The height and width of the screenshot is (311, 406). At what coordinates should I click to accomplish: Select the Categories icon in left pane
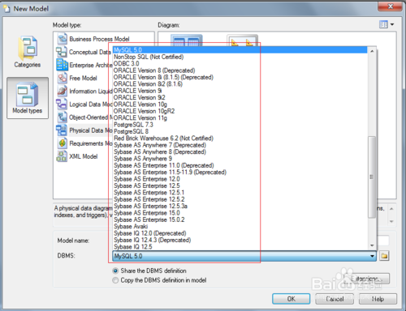point(27,51)
